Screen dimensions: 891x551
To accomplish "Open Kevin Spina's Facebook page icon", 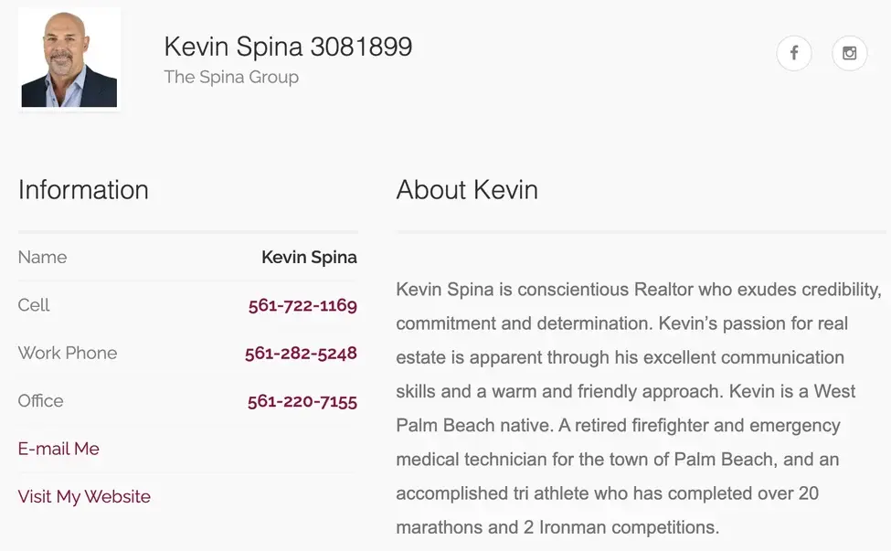I will (x=793, y=53).
